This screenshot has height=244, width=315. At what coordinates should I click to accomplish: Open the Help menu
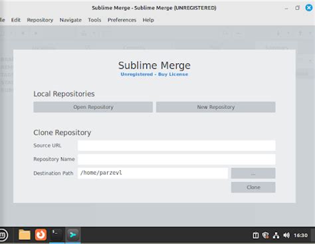coord(148,20)
